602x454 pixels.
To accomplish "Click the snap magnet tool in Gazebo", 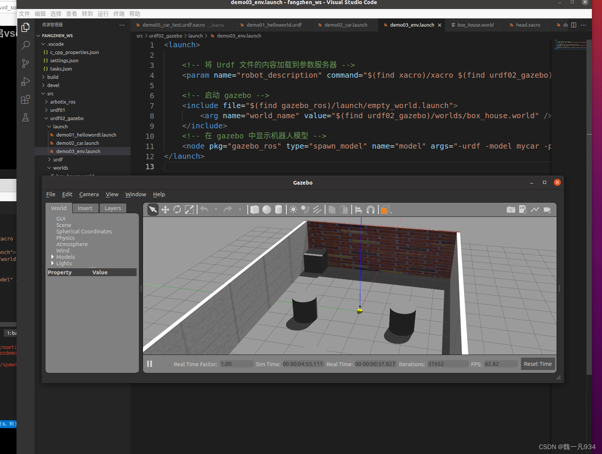I will tap(370, 209).
